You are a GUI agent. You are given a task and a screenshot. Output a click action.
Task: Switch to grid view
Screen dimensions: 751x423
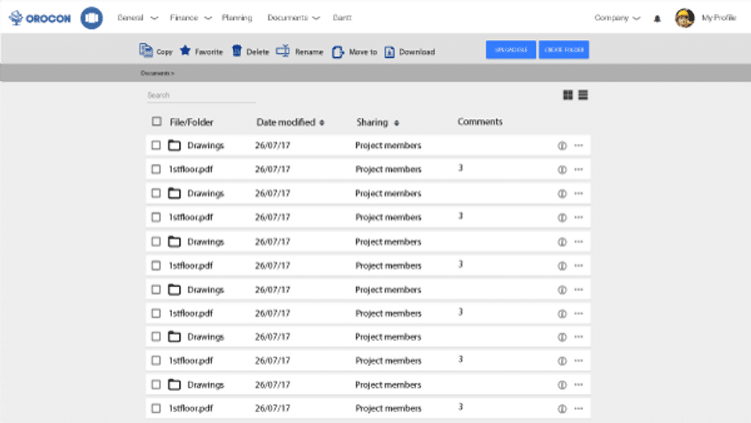568,95
